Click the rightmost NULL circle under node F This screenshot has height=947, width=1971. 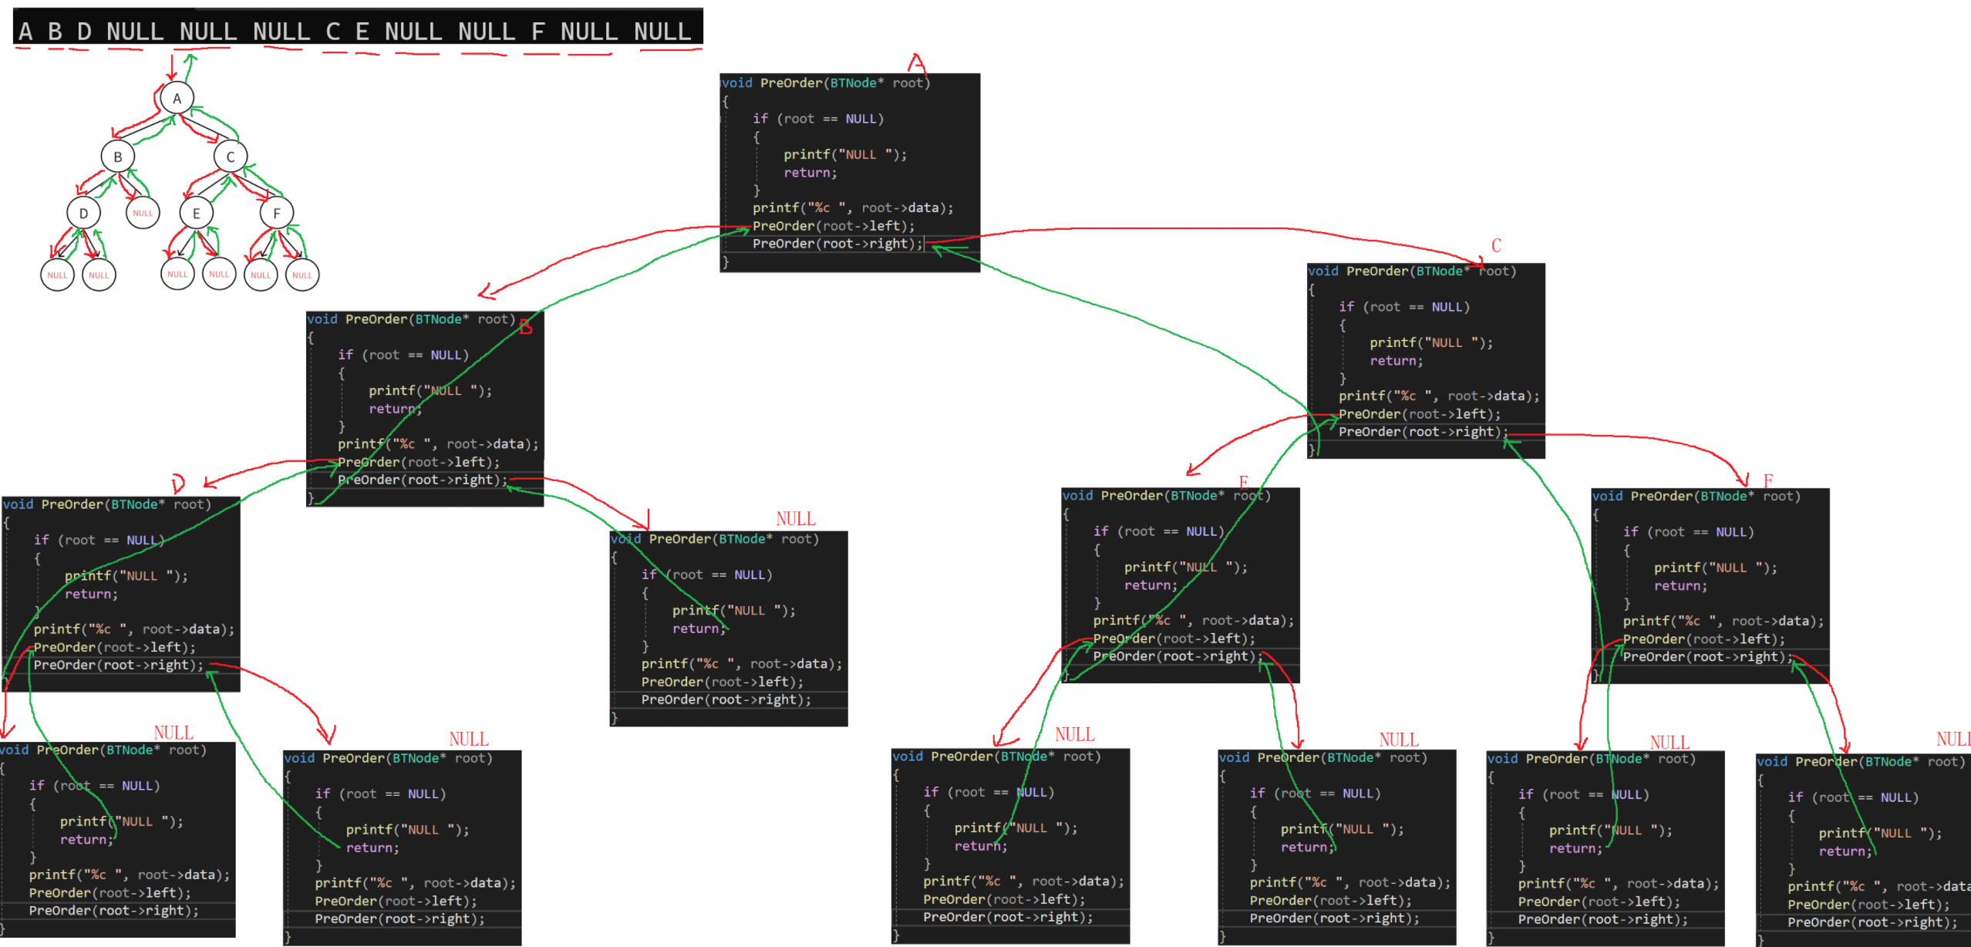tap(302, 275)
